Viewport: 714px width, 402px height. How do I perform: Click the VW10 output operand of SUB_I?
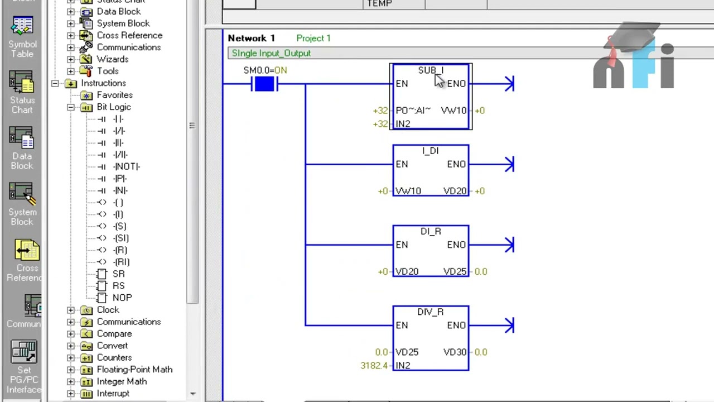[x=454, y=111]
